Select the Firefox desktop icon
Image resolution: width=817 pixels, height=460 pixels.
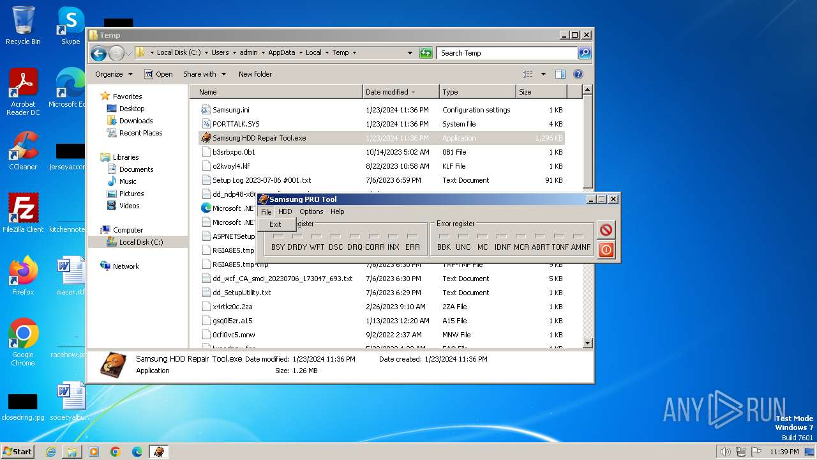[x=23, y=275]
